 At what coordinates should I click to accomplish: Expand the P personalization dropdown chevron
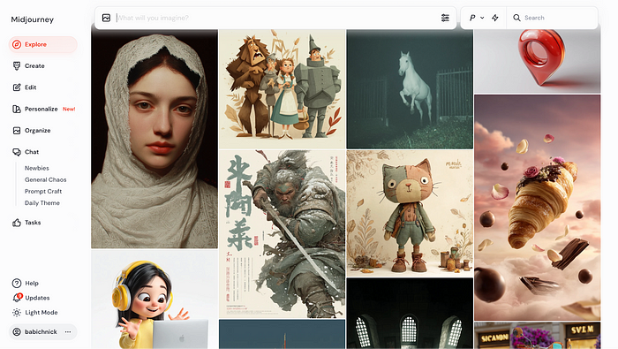tap(482, 18)
